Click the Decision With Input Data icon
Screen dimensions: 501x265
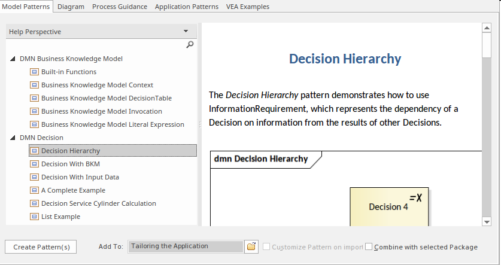click(35, 177)
